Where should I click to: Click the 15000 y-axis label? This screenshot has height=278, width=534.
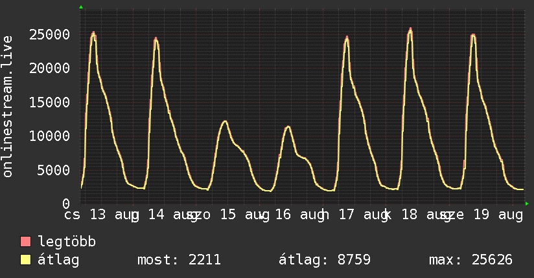(49, 102)
